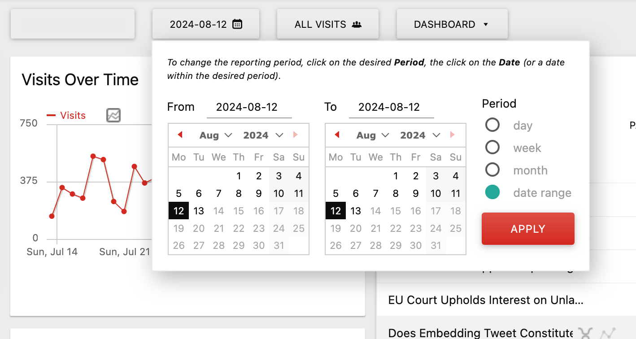636x339 pixels.
Task: Click the red APPLY button
Action: 528,229
